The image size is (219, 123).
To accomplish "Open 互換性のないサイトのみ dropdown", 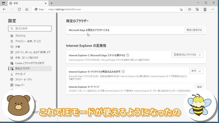I will coord(188,55).
